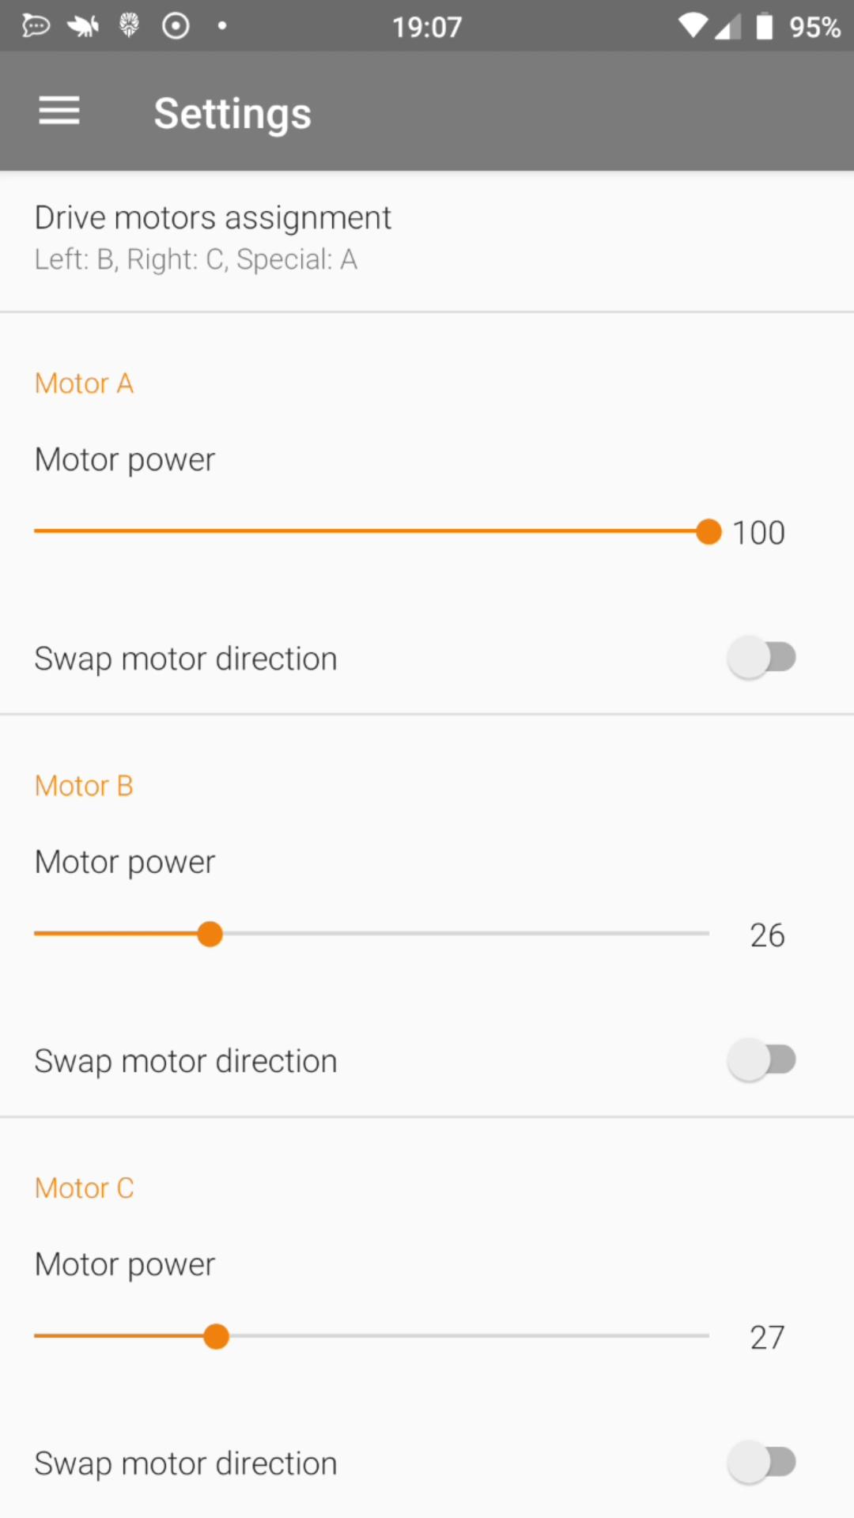The width and height of the screenshot is (854, 1518).
Task: Select the Motor B section header
Action: point(84,786)
